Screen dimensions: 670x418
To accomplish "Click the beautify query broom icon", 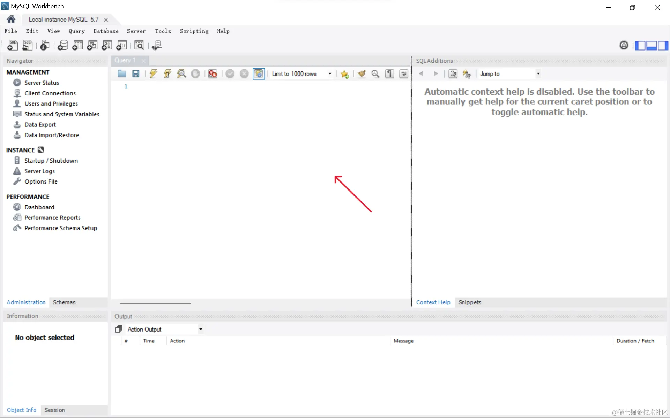I will click(362, 73).
